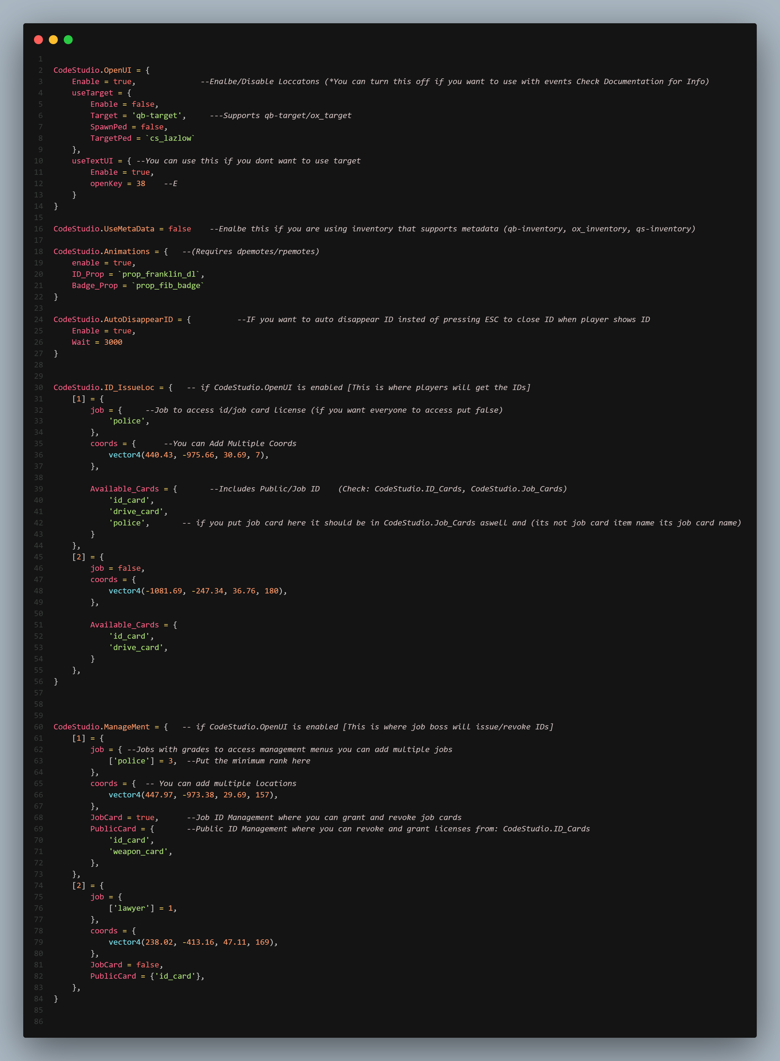780x1061 pixels.
Task: Click "CodeStudio.UseMetaData" declaration
Action: click(x=104, y=229)
